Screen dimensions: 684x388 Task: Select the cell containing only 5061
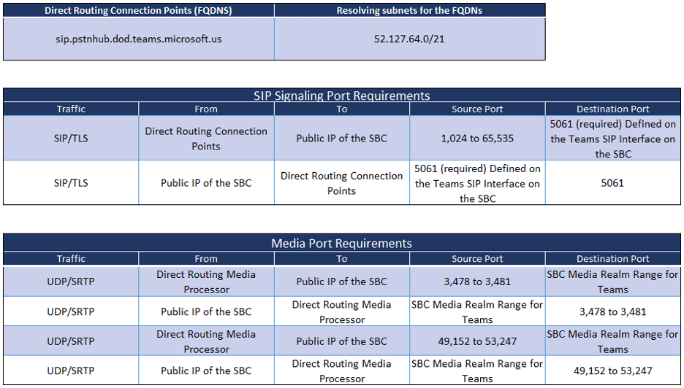pyautogui.click(x=612, y=183)
